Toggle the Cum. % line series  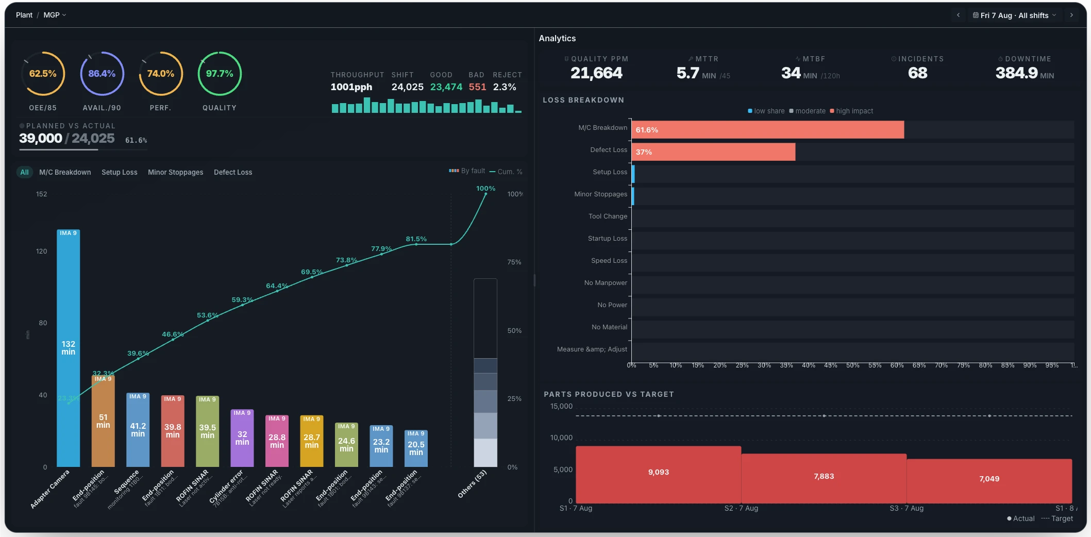pos(506,172)
